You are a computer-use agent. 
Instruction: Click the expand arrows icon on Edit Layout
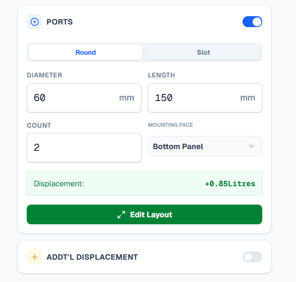pyautogui.click(x=121, y=215)
